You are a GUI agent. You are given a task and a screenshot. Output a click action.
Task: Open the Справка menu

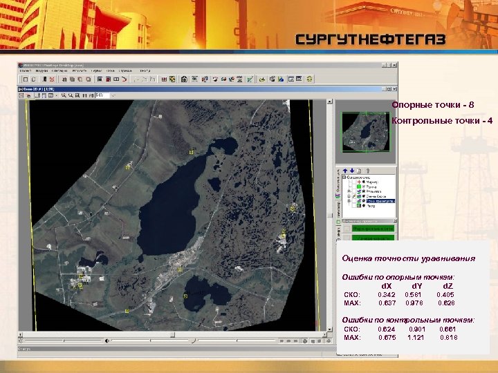pos(125,70)
